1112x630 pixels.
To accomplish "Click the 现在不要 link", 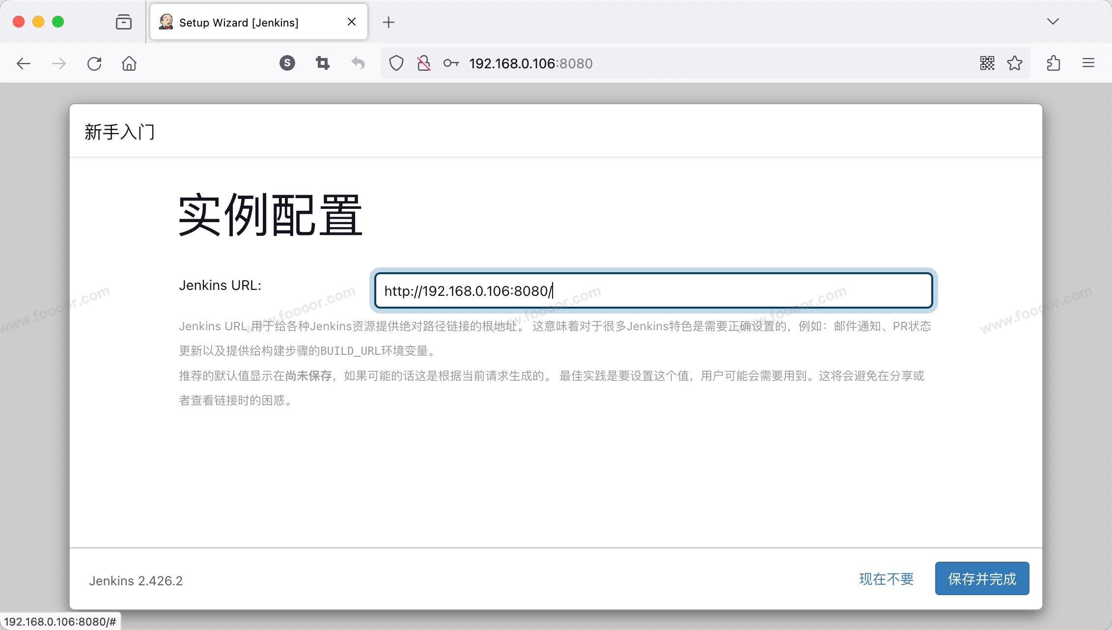I will 886,579.
